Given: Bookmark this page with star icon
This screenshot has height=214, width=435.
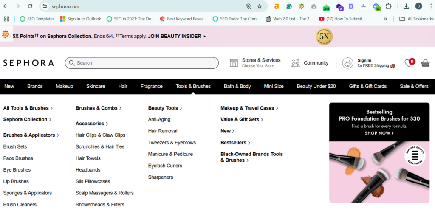Looking at the screenshot, I should tap(260, 6).
